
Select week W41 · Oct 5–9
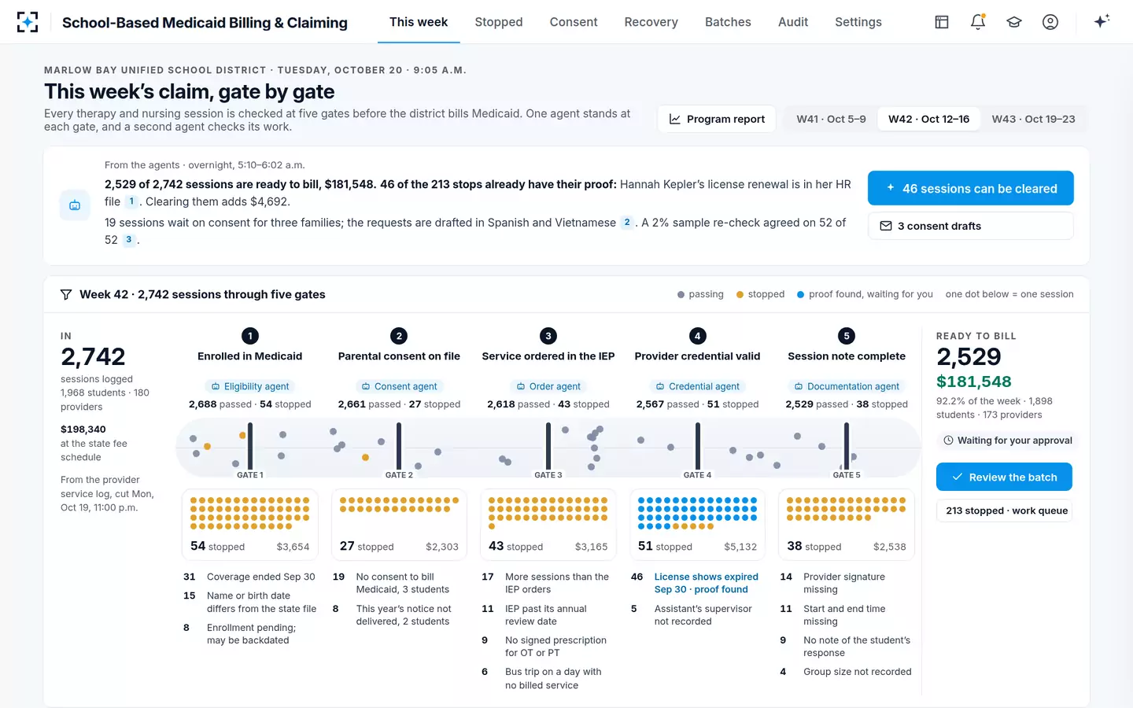click(x=831, y=119)
